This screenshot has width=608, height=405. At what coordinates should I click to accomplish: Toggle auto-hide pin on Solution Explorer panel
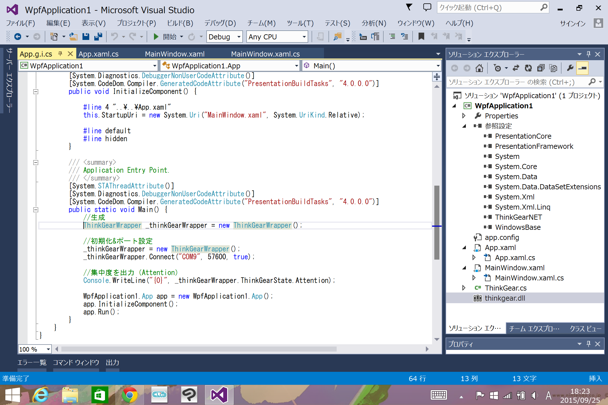[x=589, y=54]
